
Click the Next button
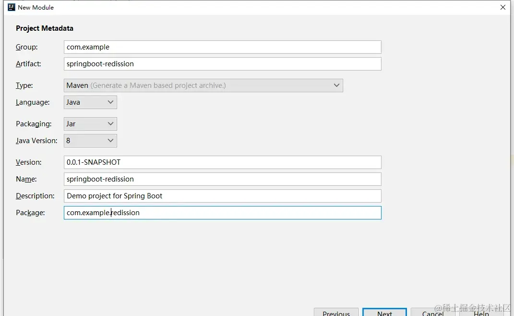click(x=384, y=312)
